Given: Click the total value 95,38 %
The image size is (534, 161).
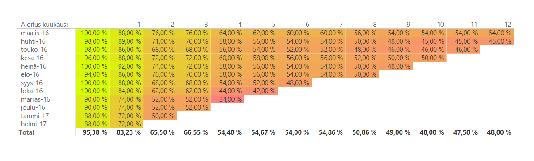Looking at the screenshot, I should pyautogui.click(x=95, y=132).
